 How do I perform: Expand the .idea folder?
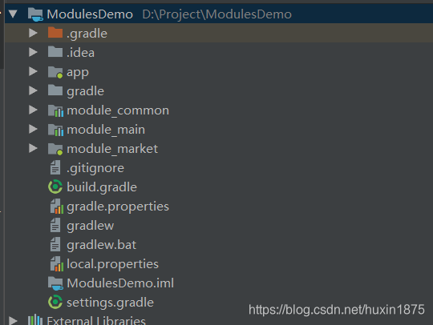[33, 52]
